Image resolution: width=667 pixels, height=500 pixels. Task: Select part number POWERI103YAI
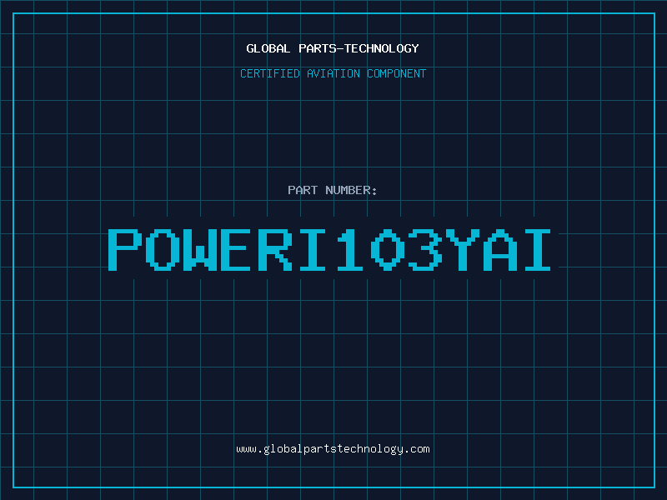(329, 250)
